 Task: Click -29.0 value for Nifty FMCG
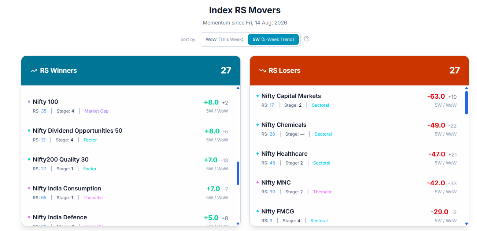click(440, 212)
